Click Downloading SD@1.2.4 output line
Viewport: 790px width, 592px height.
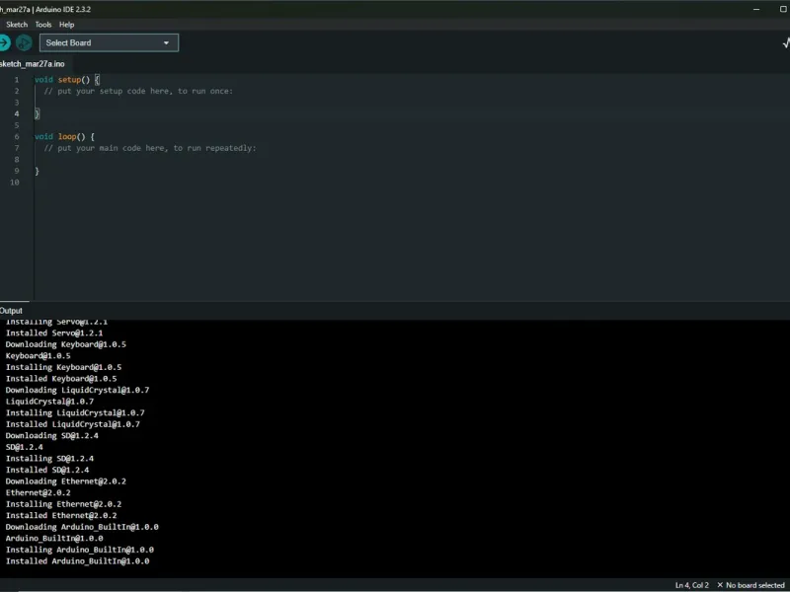(x=52, y=435)
